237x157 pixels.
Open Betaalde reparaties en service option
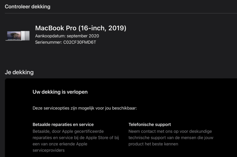pos(63,124)
